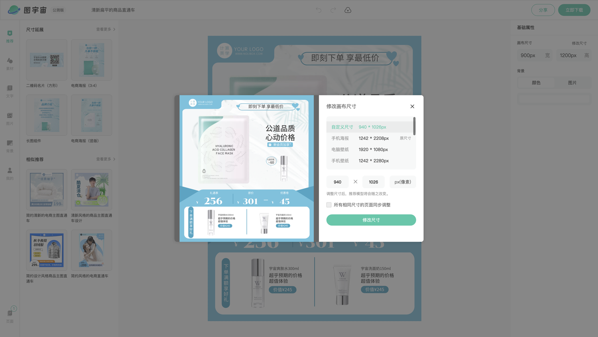Check 所有相同尺寸的页面同步调整 checkbox

(329, 205)
